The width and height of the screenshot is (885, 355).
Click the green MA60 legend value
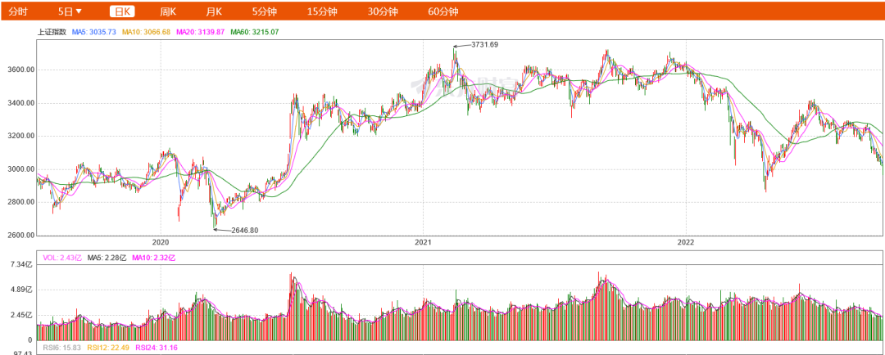coord(254,32)
